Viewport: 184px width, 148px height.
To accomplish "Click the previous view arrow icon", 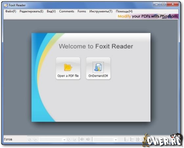I will (82, 139).
